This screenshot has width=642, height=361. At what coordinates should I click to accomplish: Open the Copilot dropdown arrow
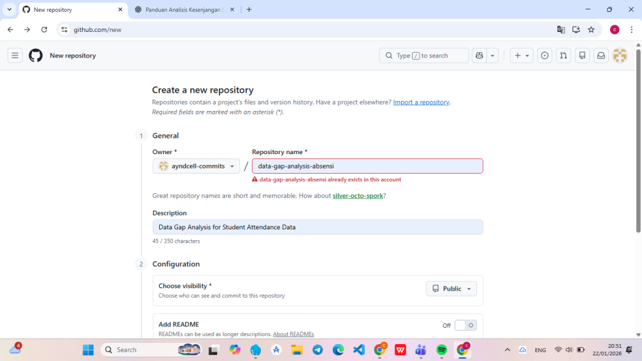(x=493, y=56)
